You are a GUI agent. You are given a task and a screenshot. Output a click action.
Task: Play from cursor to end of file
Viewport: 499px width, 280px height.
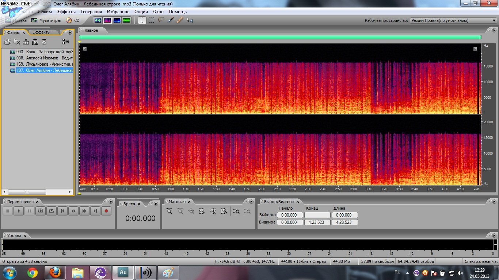[41, 211]
